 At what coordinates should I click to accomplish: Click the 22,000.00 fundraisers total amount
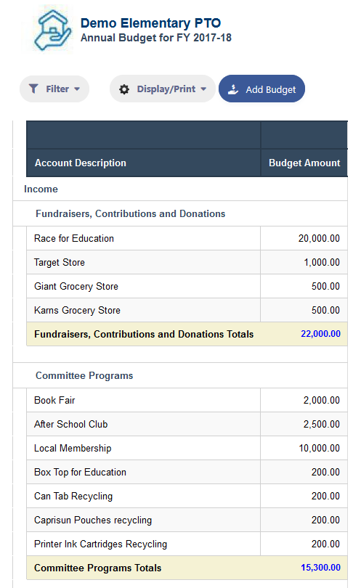pyautogui.click(x=320, y=334)
